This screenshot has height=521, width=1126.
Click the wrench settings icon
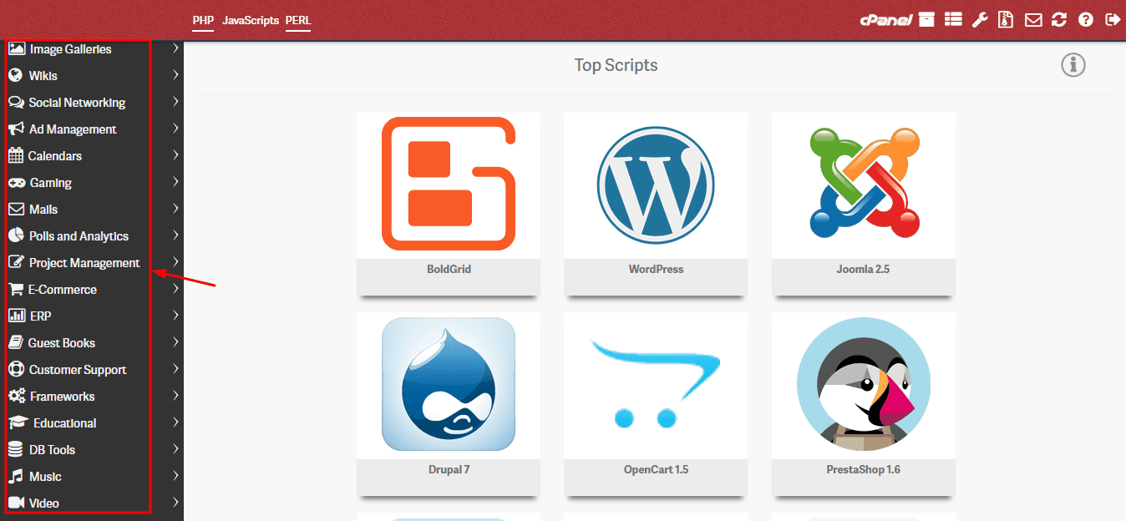point(980,20)
